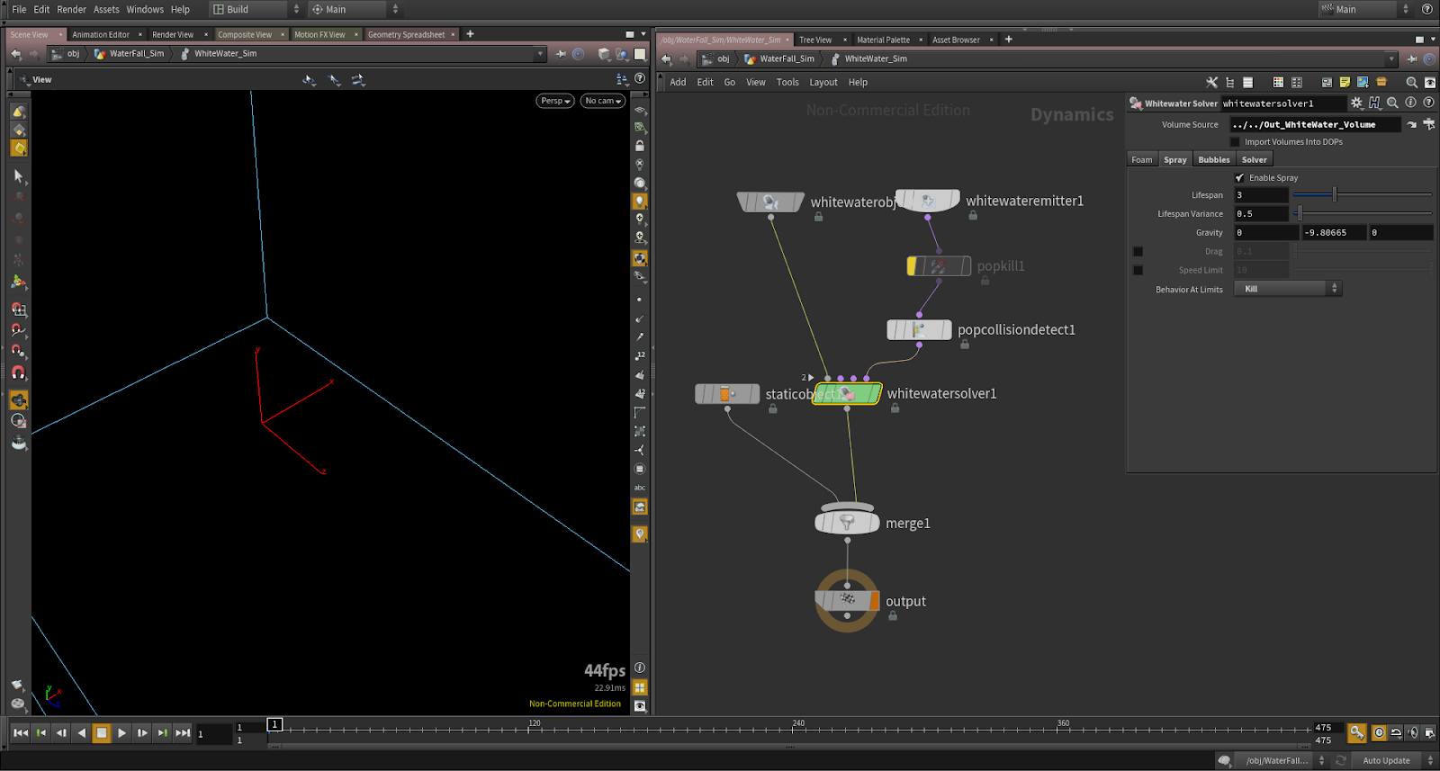Switch to the Bubbles tab
The height and width of the screenshot is (771, 1440).
pos(1213,160)
